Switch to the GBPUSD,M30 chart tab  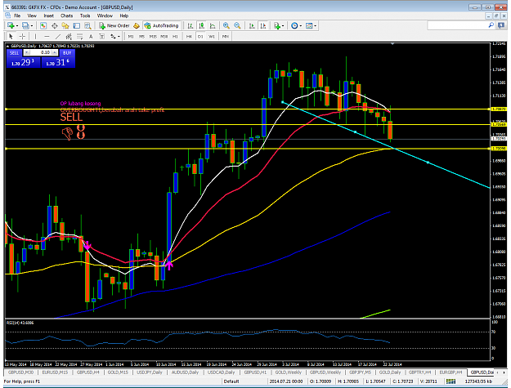(20, 372)
